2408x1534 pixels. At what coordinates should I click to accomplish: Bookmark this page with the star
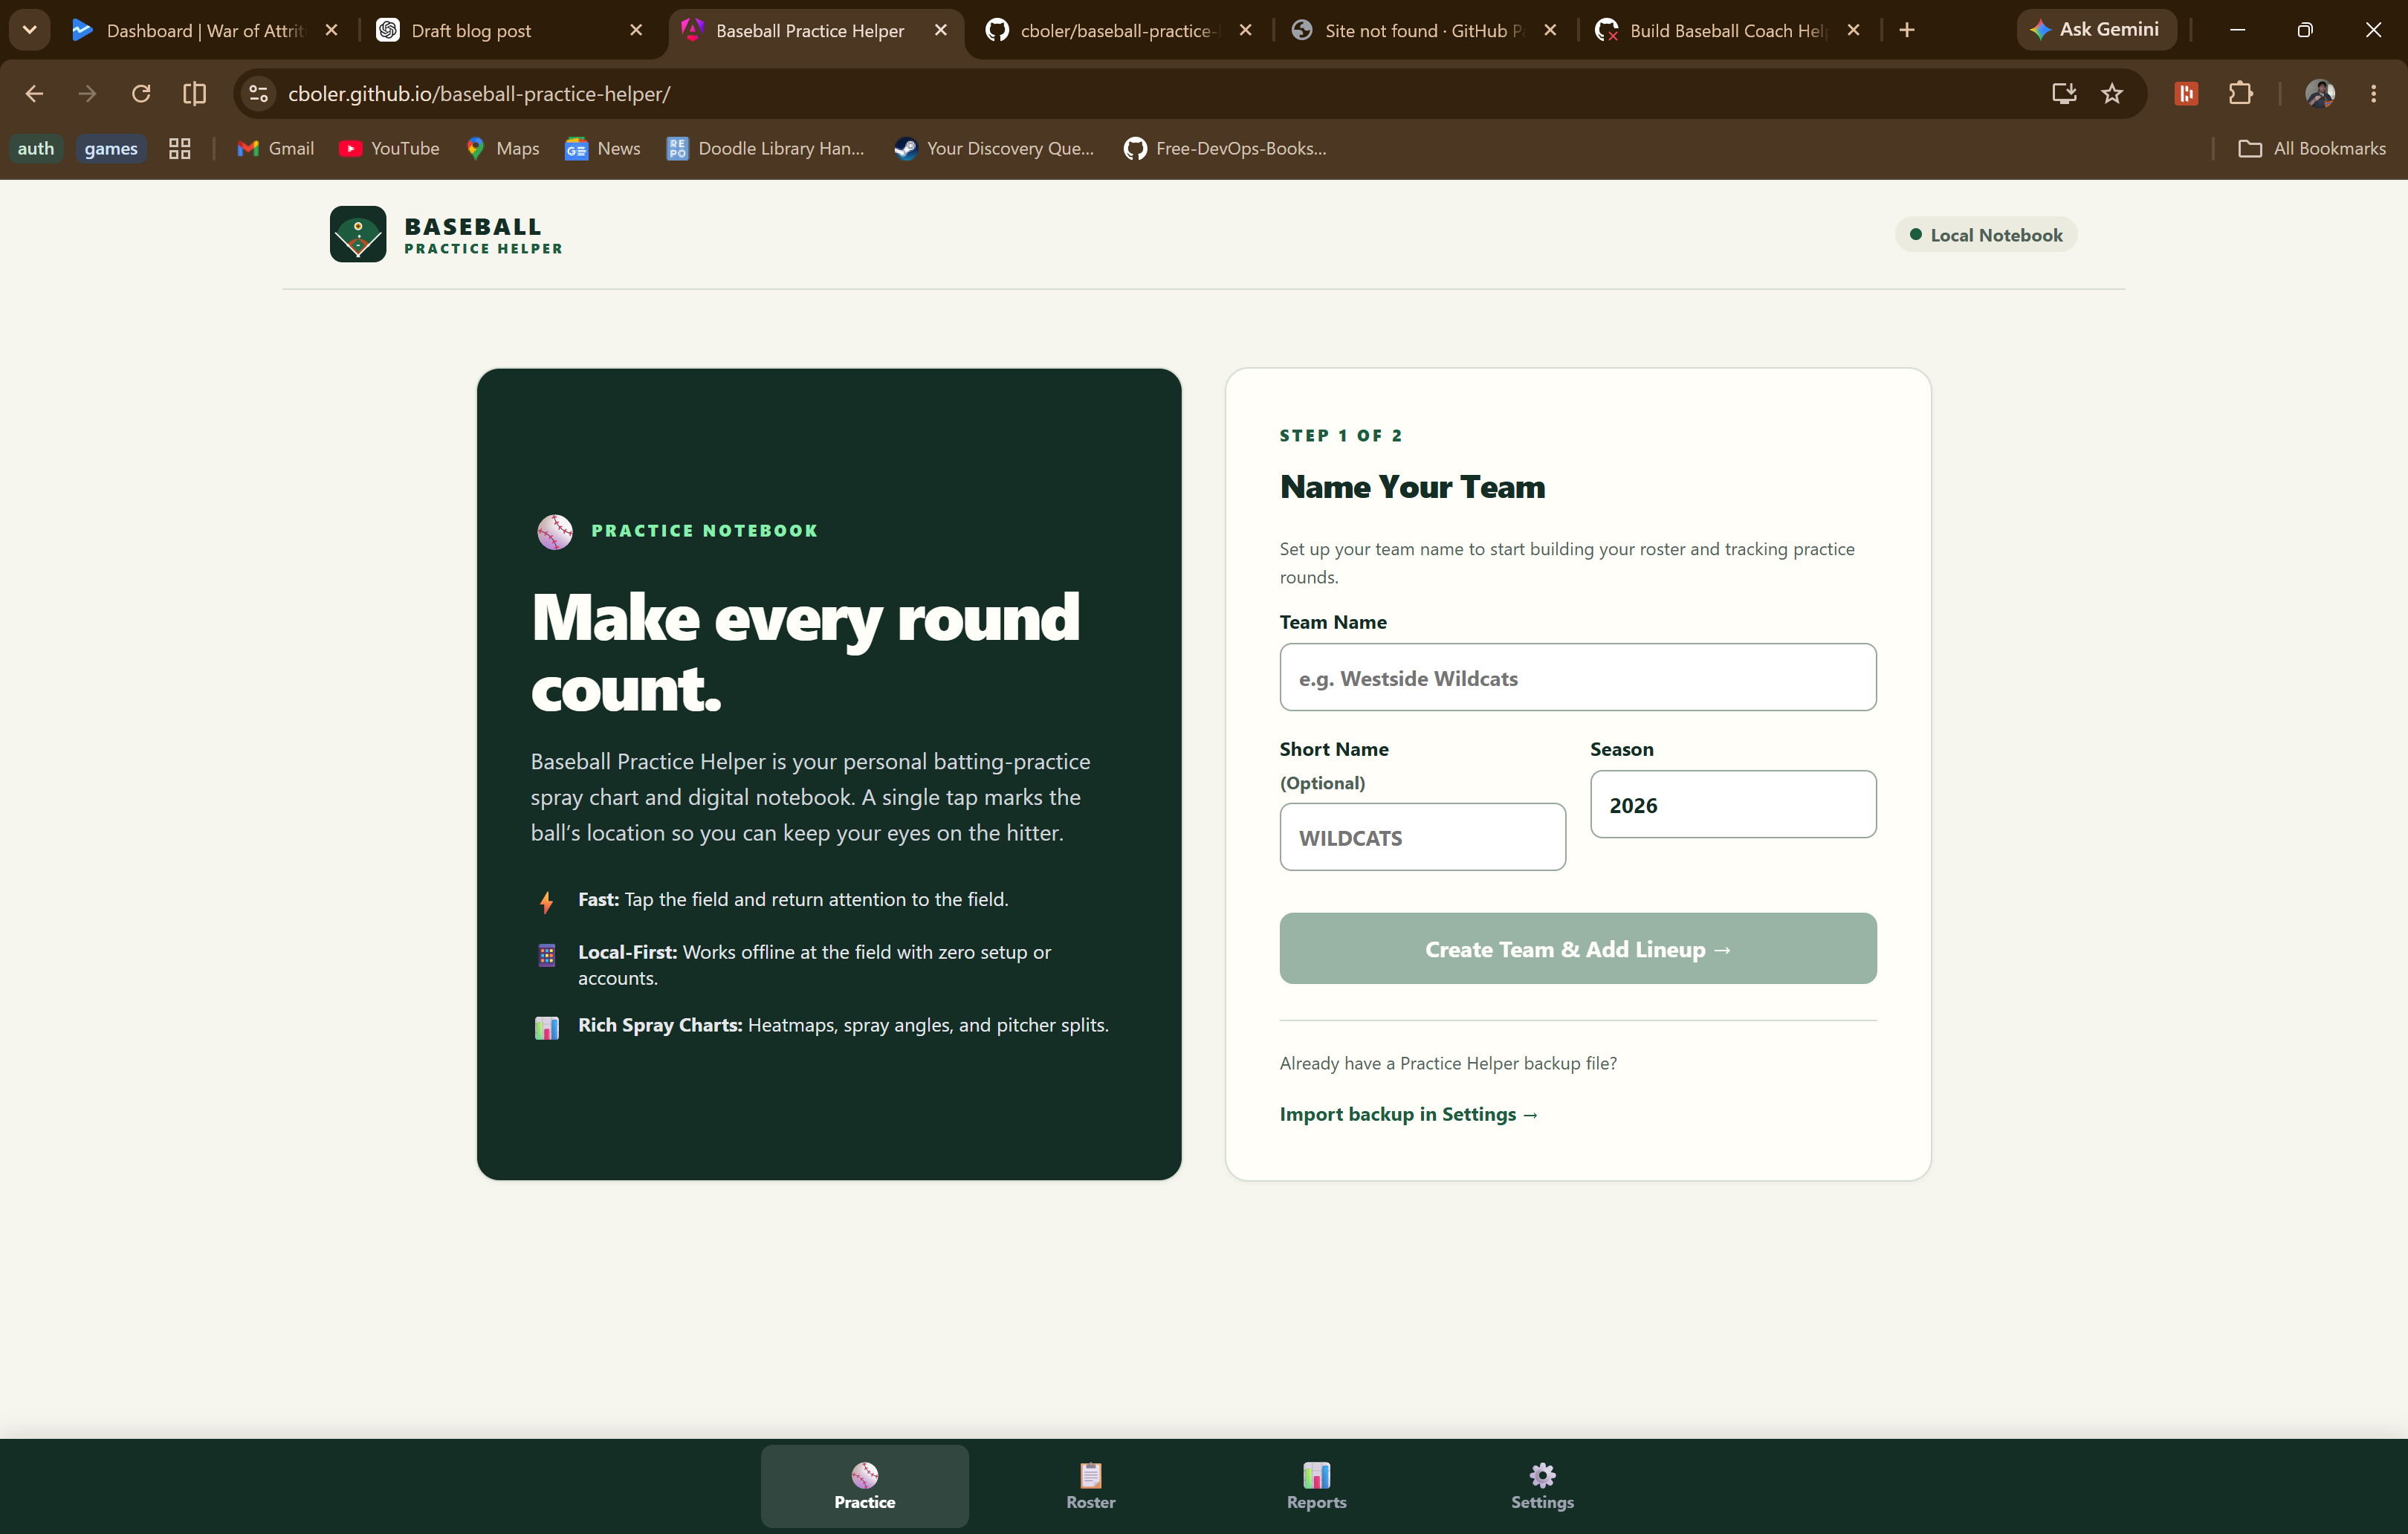pyautogui.click(x=2112, y=94)
